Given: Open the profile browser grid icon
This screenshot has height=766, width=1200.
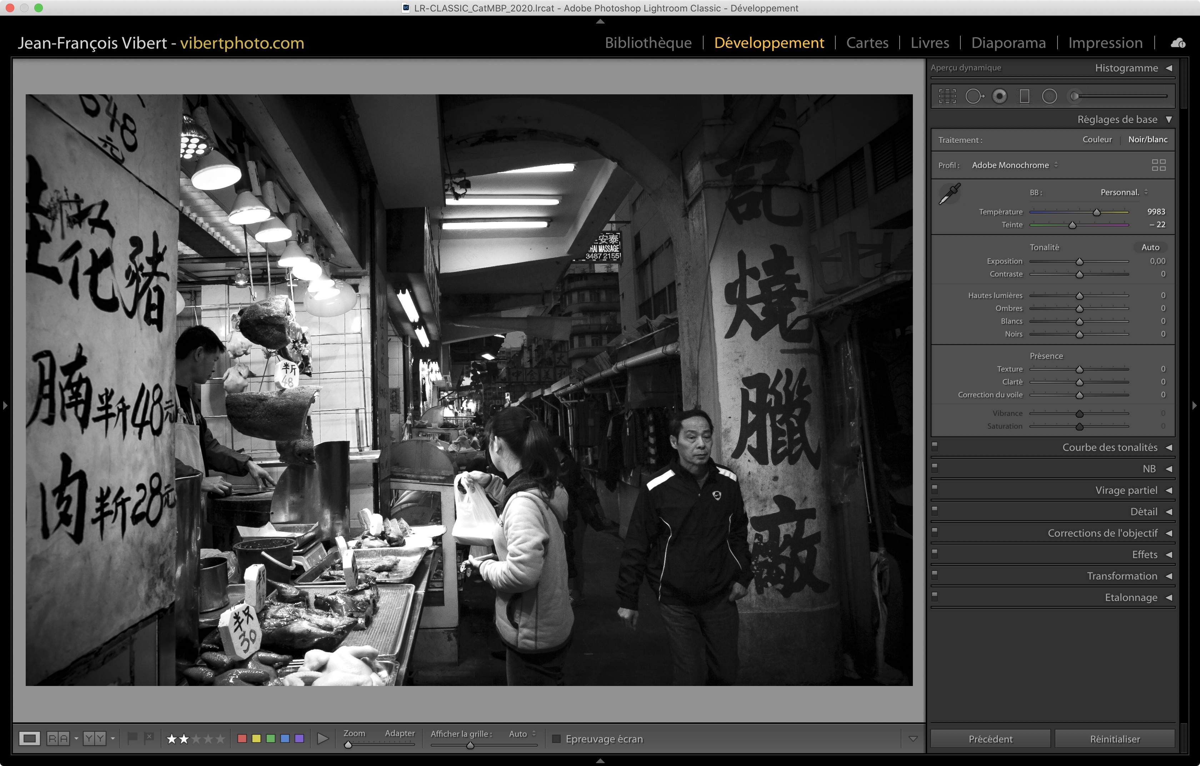Looking at the screenshot, I should pos(1159,165).
